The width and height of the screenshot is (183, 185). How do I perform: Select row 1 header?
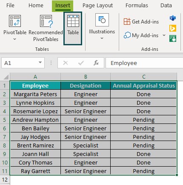click(5, 85)
